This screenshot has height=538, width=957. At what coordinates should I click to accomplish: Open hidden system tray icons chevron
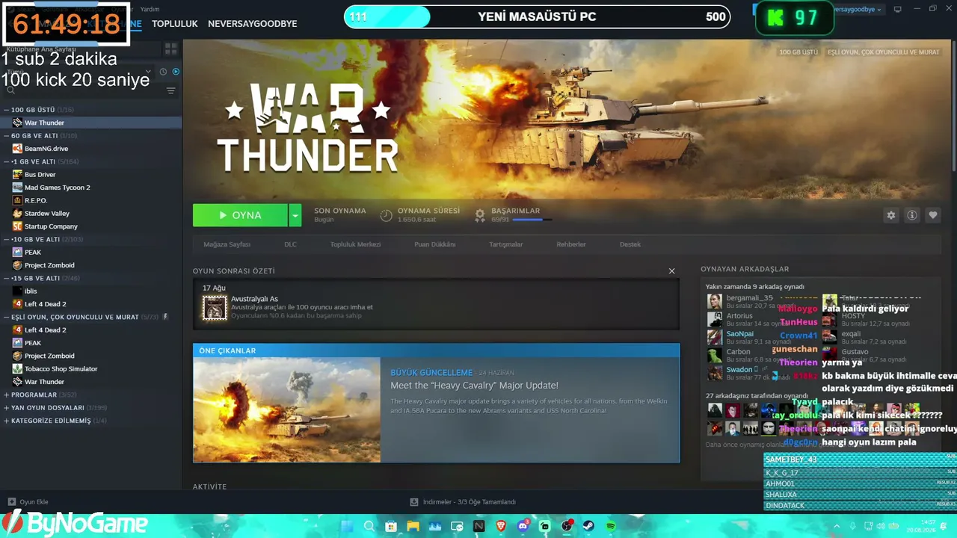pyautogui.click(x=837, y=526)
